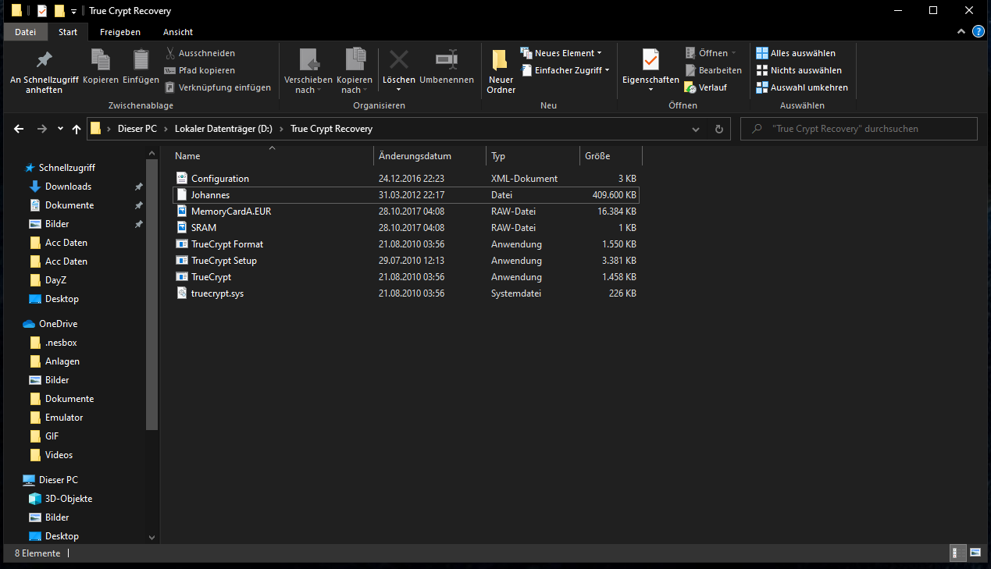The width and height of the screenshot is (991, 569).
Task: Open the Emulator folder under OneDrive
Action: tap(63, 418)
